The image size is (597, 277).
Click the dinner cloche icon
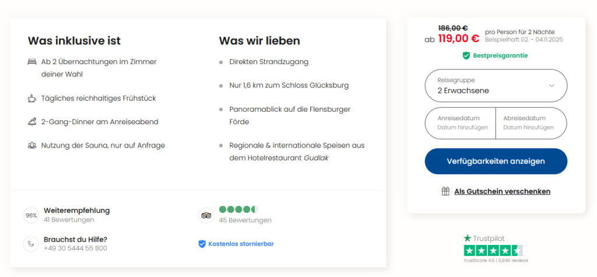point(32,122)
